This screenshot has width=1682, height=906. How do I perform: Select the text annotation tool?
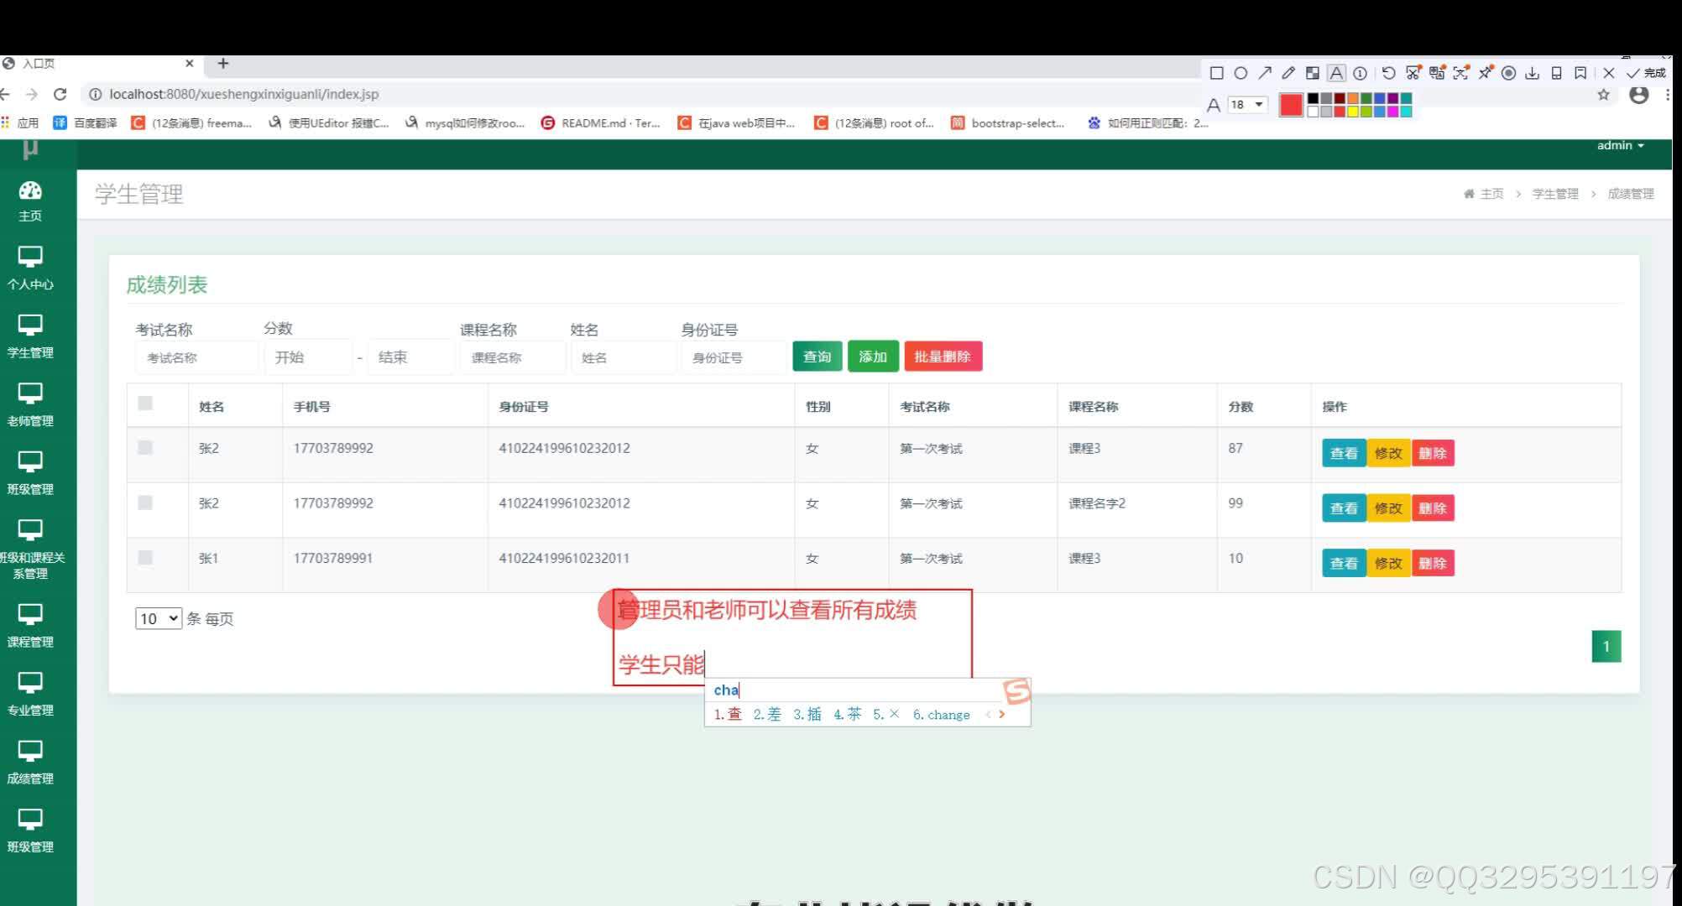coord(1336,73)
